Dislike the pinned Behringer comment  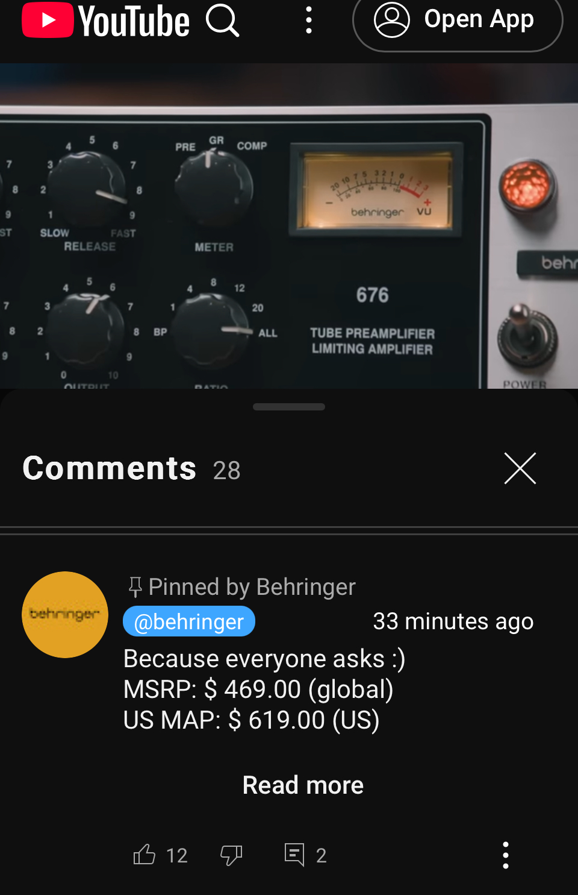(231, 855)
